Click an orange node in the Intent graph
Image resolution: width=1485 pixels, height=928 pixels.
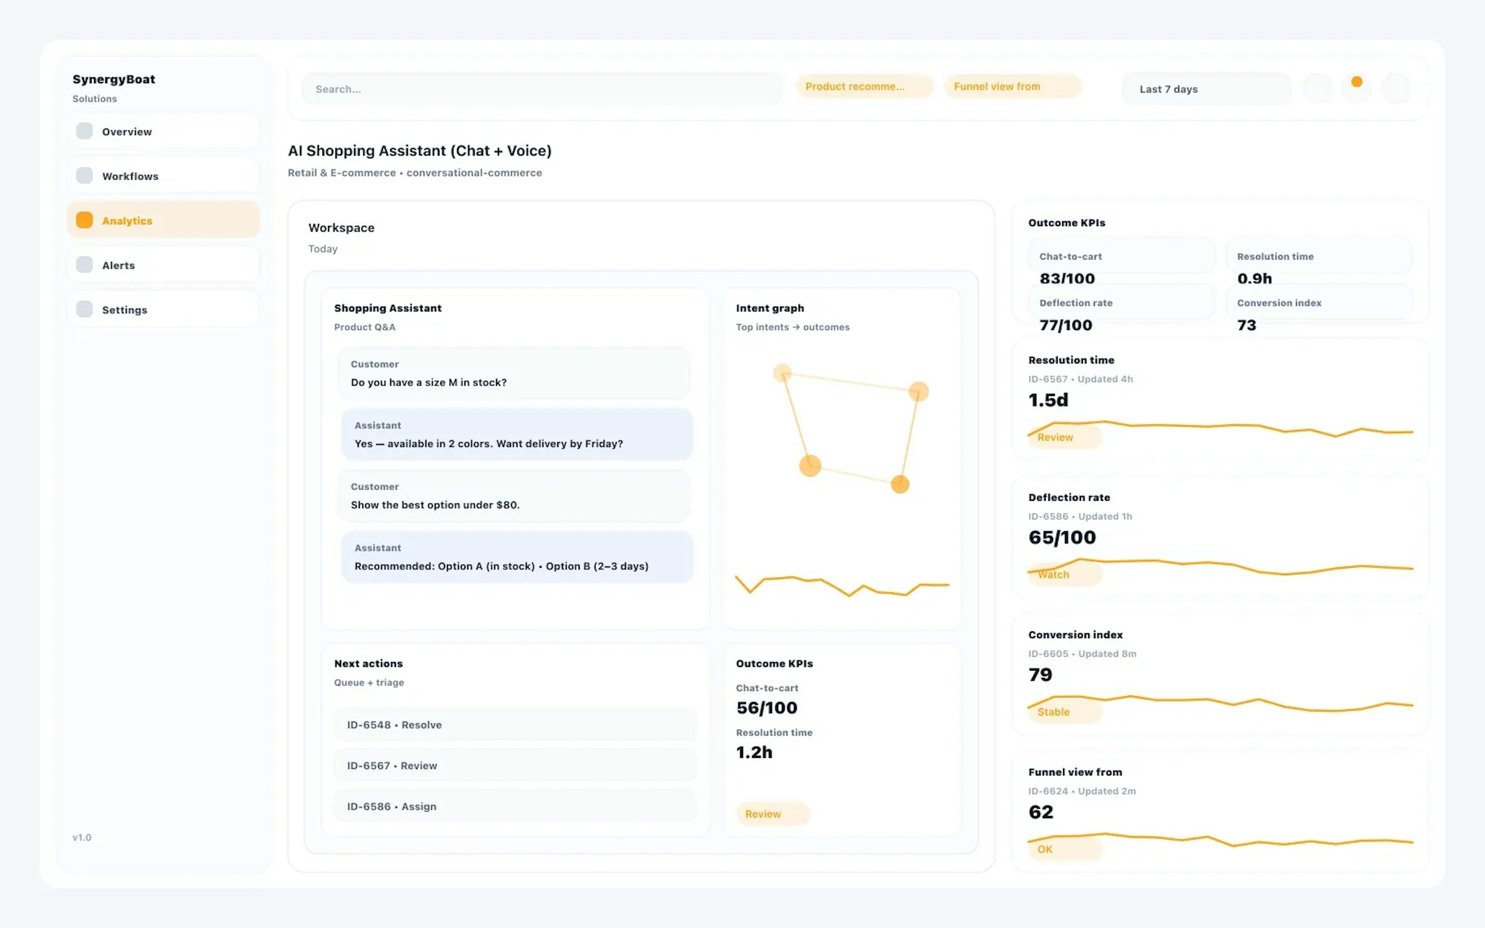(x=810, y=466)
